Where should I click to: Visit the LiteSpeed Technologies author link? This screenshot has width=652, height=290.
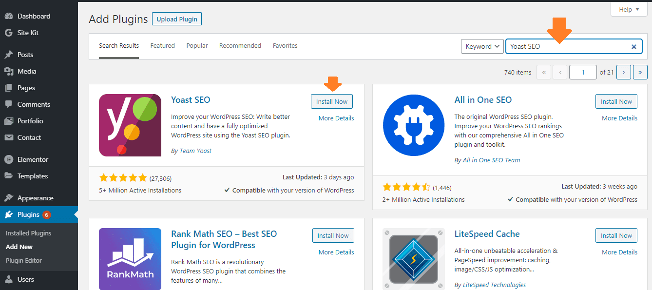494,285
